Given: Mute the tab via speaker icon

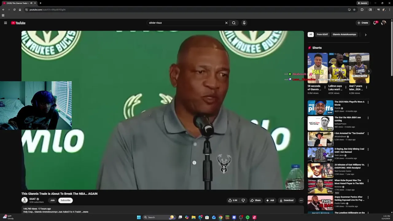Looking at the screenshot, I should [x=31, y=3].
